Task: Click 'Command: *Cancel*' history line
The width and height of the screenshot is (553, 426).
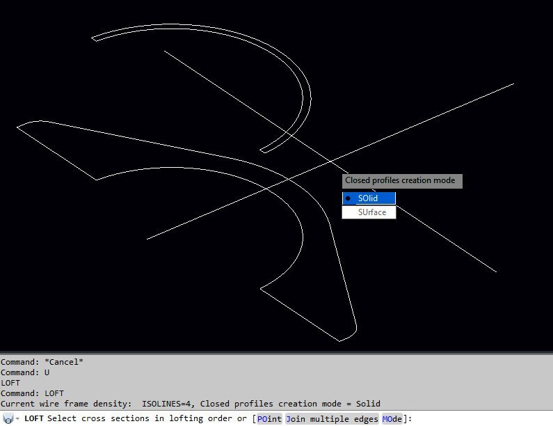Action: click(x=42, y=362)
